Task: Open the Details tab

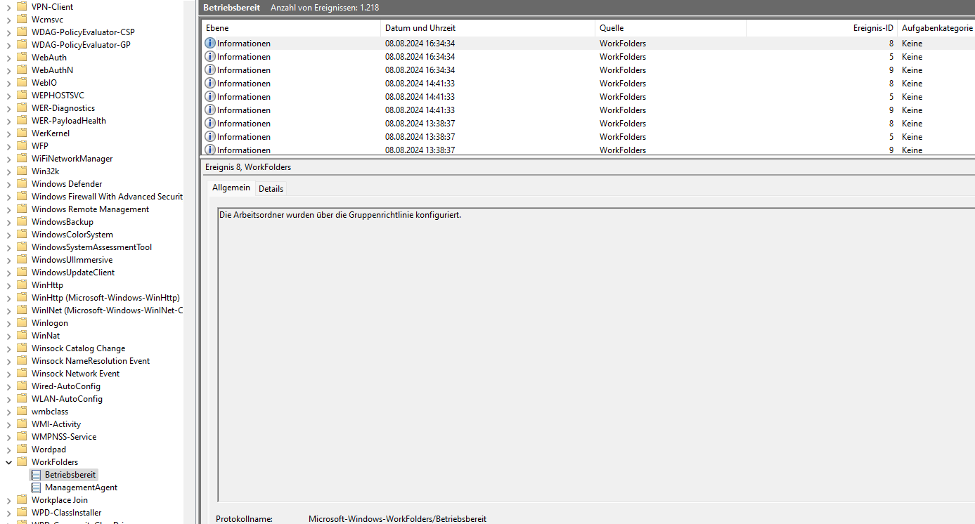Action: pyautogui.click(x=271, y=189)
